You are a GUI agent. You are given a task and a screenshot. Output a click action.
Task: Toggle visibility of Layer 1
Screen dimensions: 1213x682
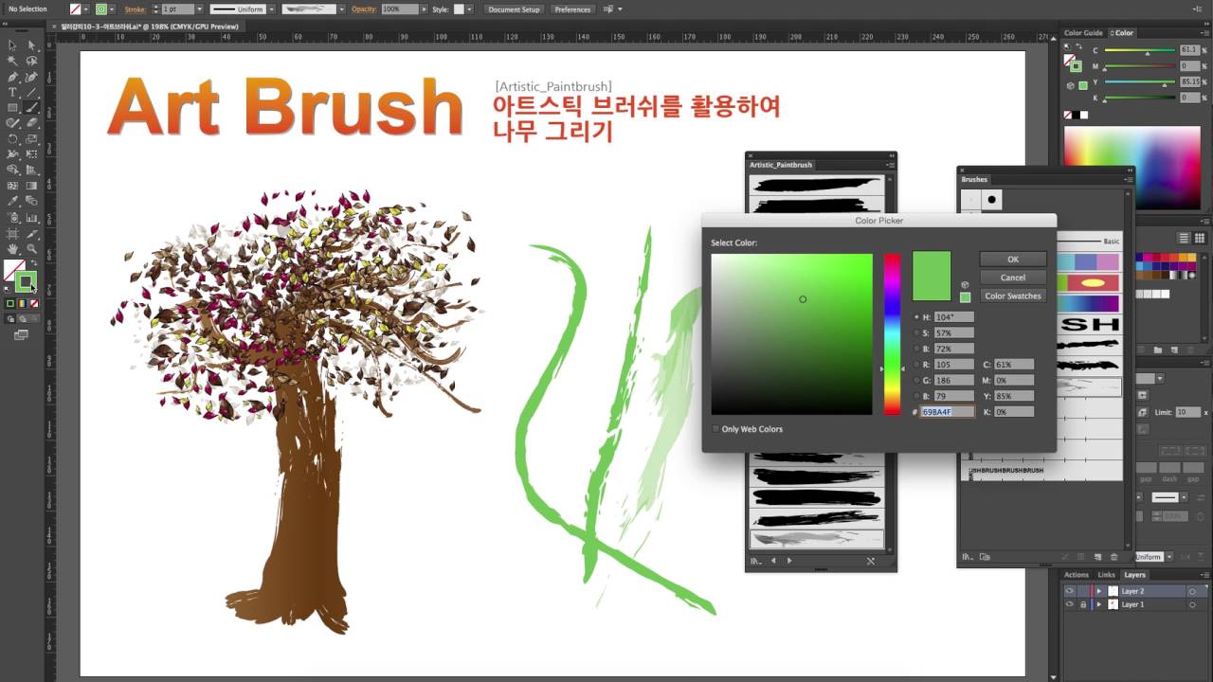[1069, 604]
